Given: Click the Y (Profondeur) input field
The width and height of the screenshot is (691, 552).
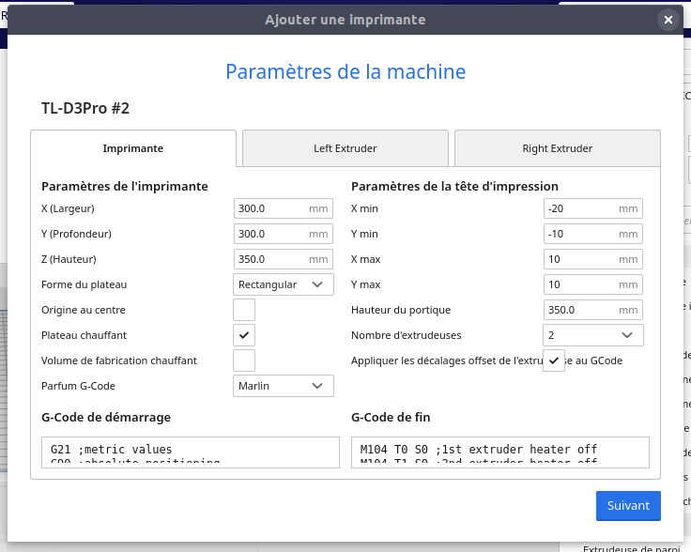Looking at the screenshot, I should (270, 234).
